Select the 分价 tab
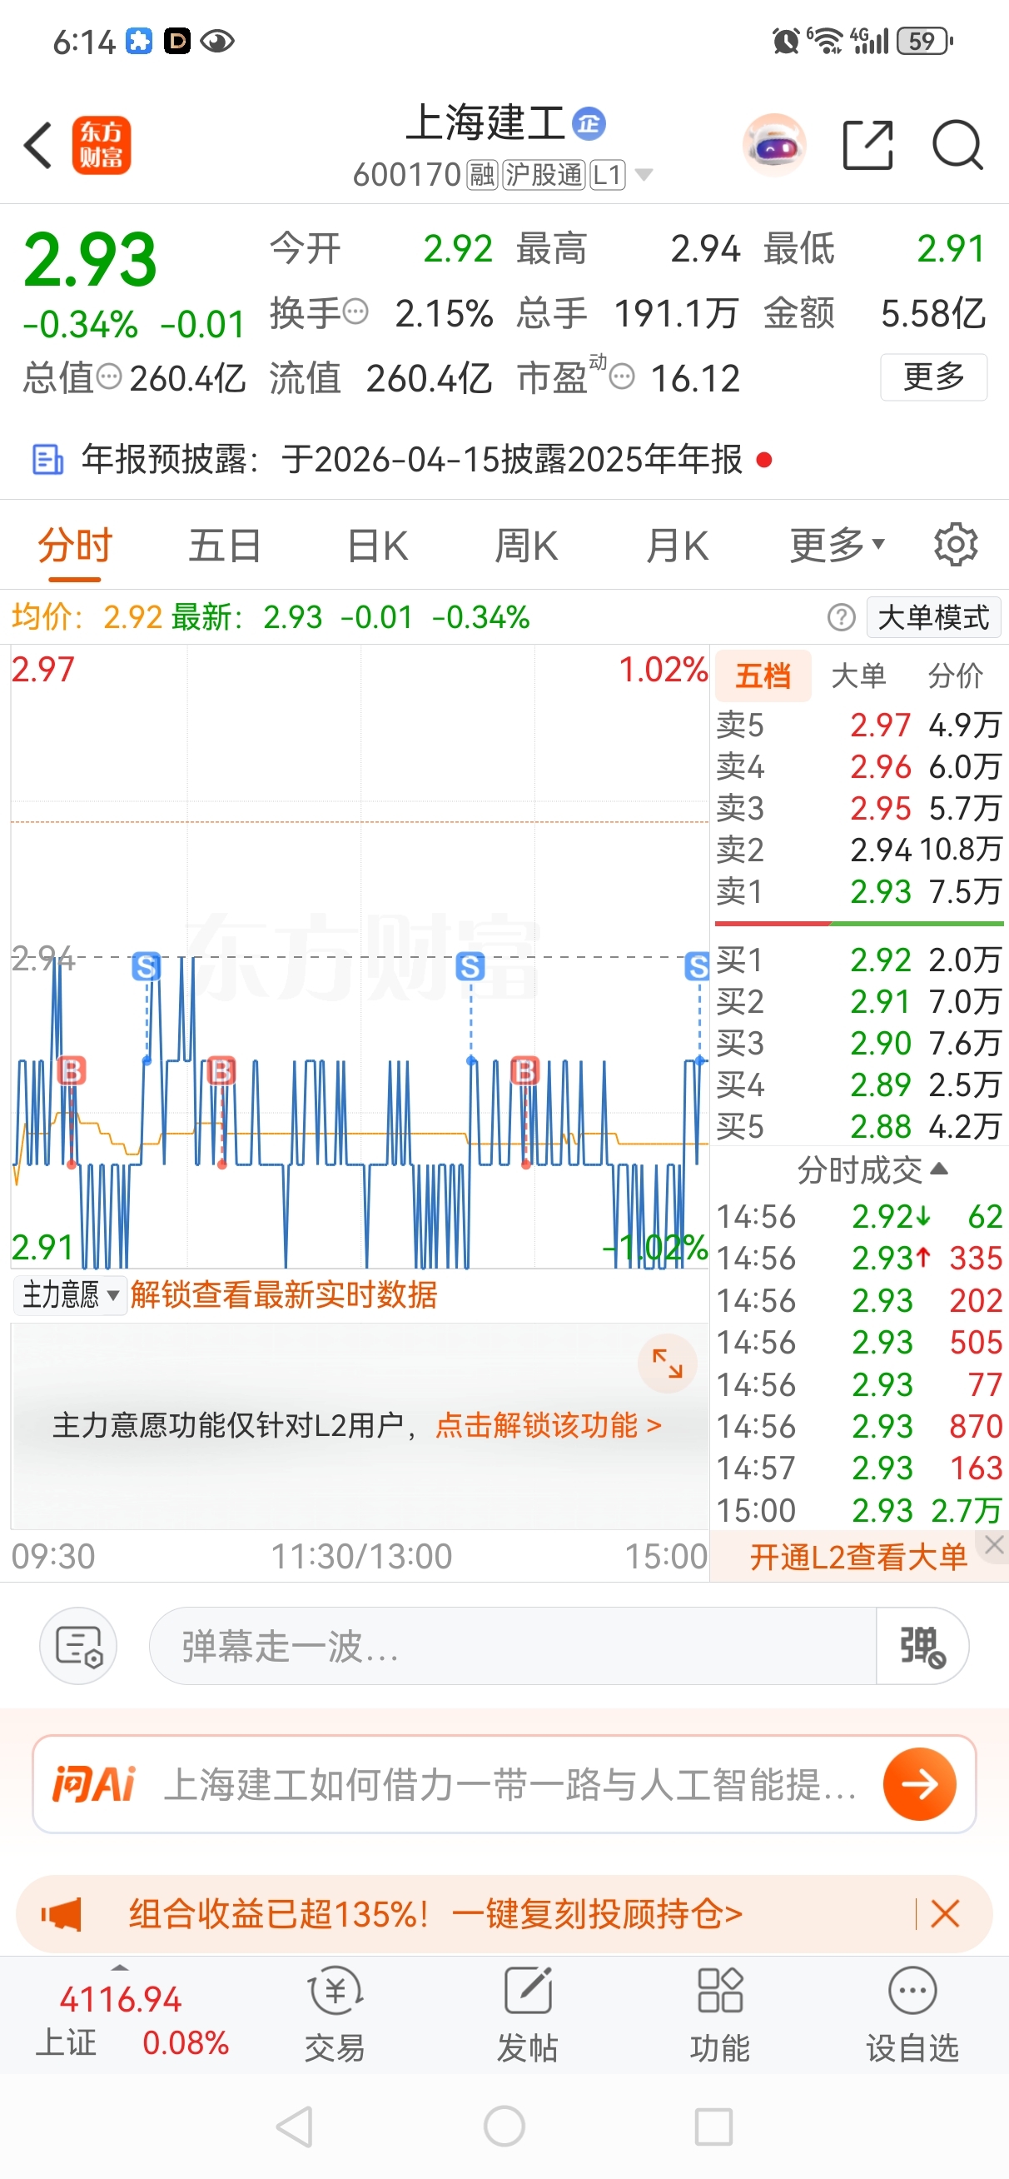 955,676
